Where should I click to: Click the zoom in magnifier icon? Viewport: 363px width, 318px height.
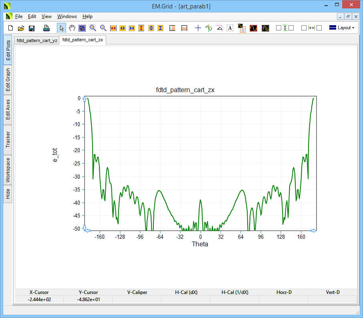click(93, 28)
